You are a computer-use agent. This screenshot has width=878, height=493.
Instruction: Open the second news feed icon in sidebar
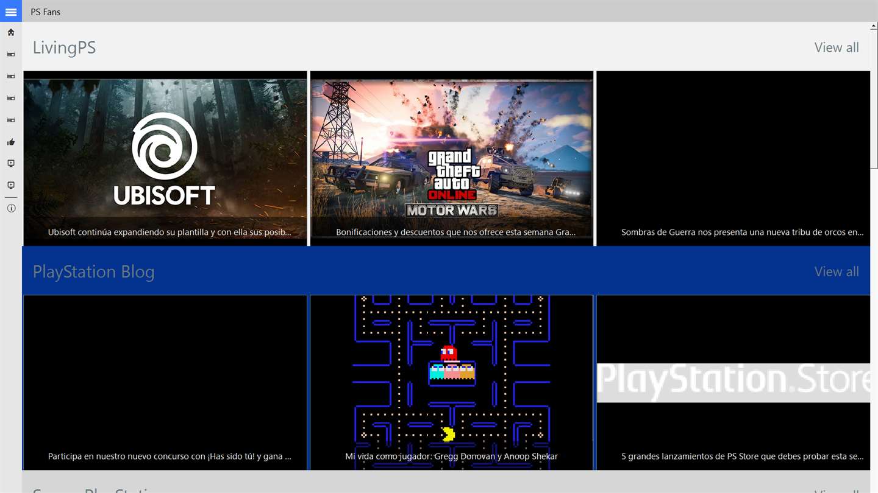tap(11, 76)
